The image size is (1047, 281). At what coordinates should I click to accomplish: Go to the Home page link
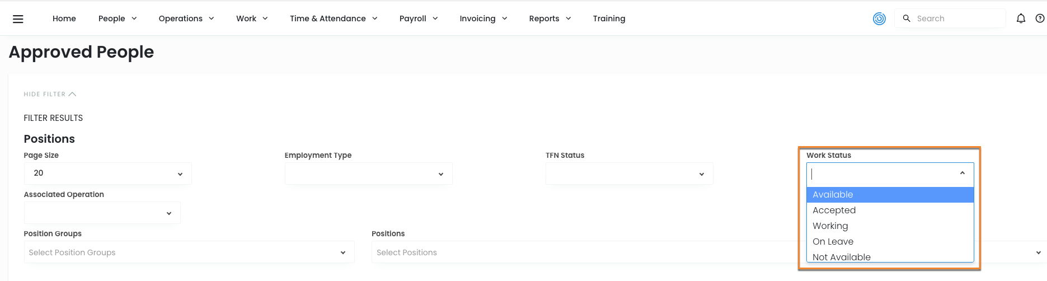(64, 18)
